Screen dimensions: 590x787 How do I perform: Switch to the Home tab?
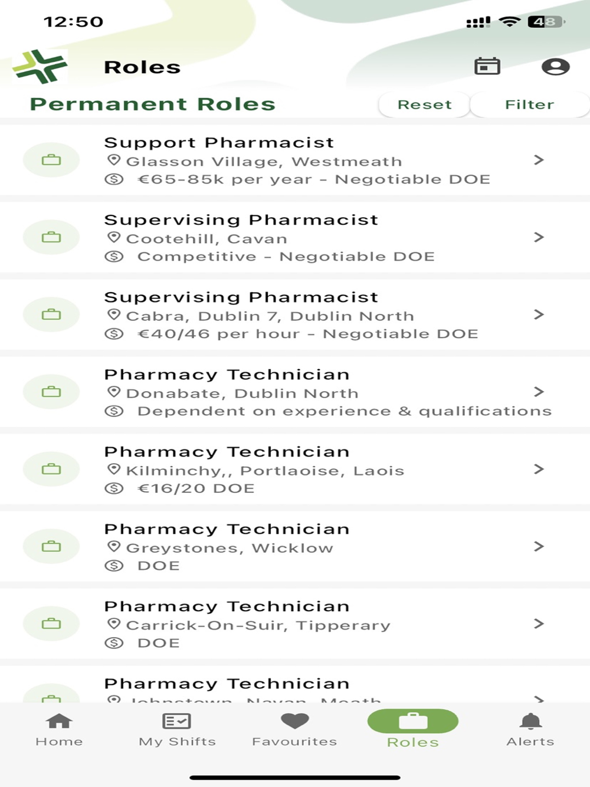click(x=59, y=729)
